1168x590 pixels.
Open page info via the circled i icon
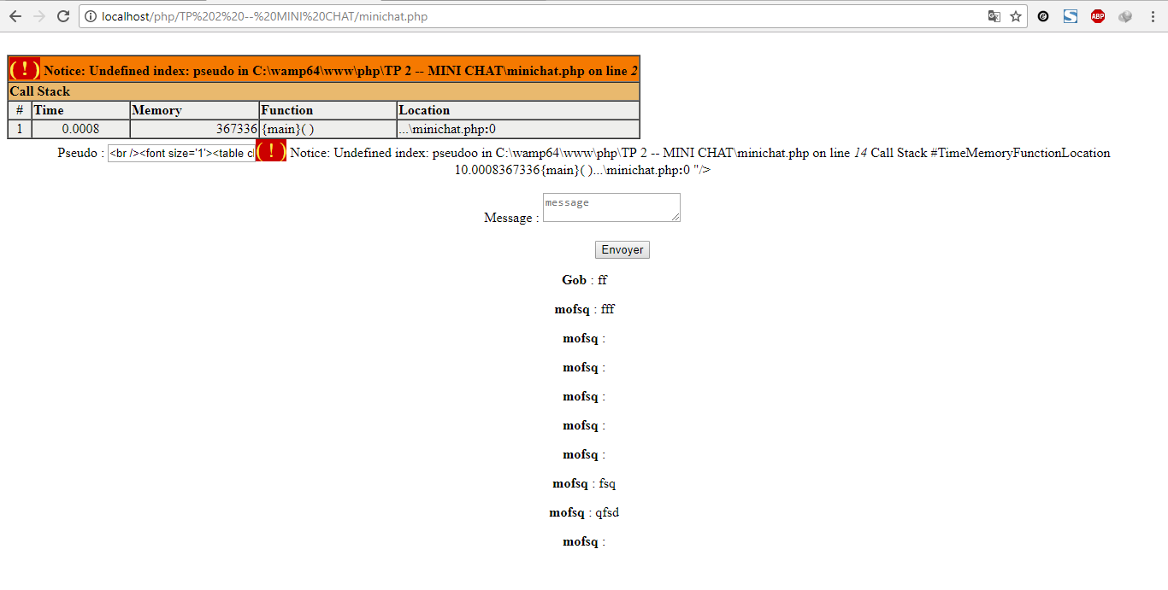(91, 16)
